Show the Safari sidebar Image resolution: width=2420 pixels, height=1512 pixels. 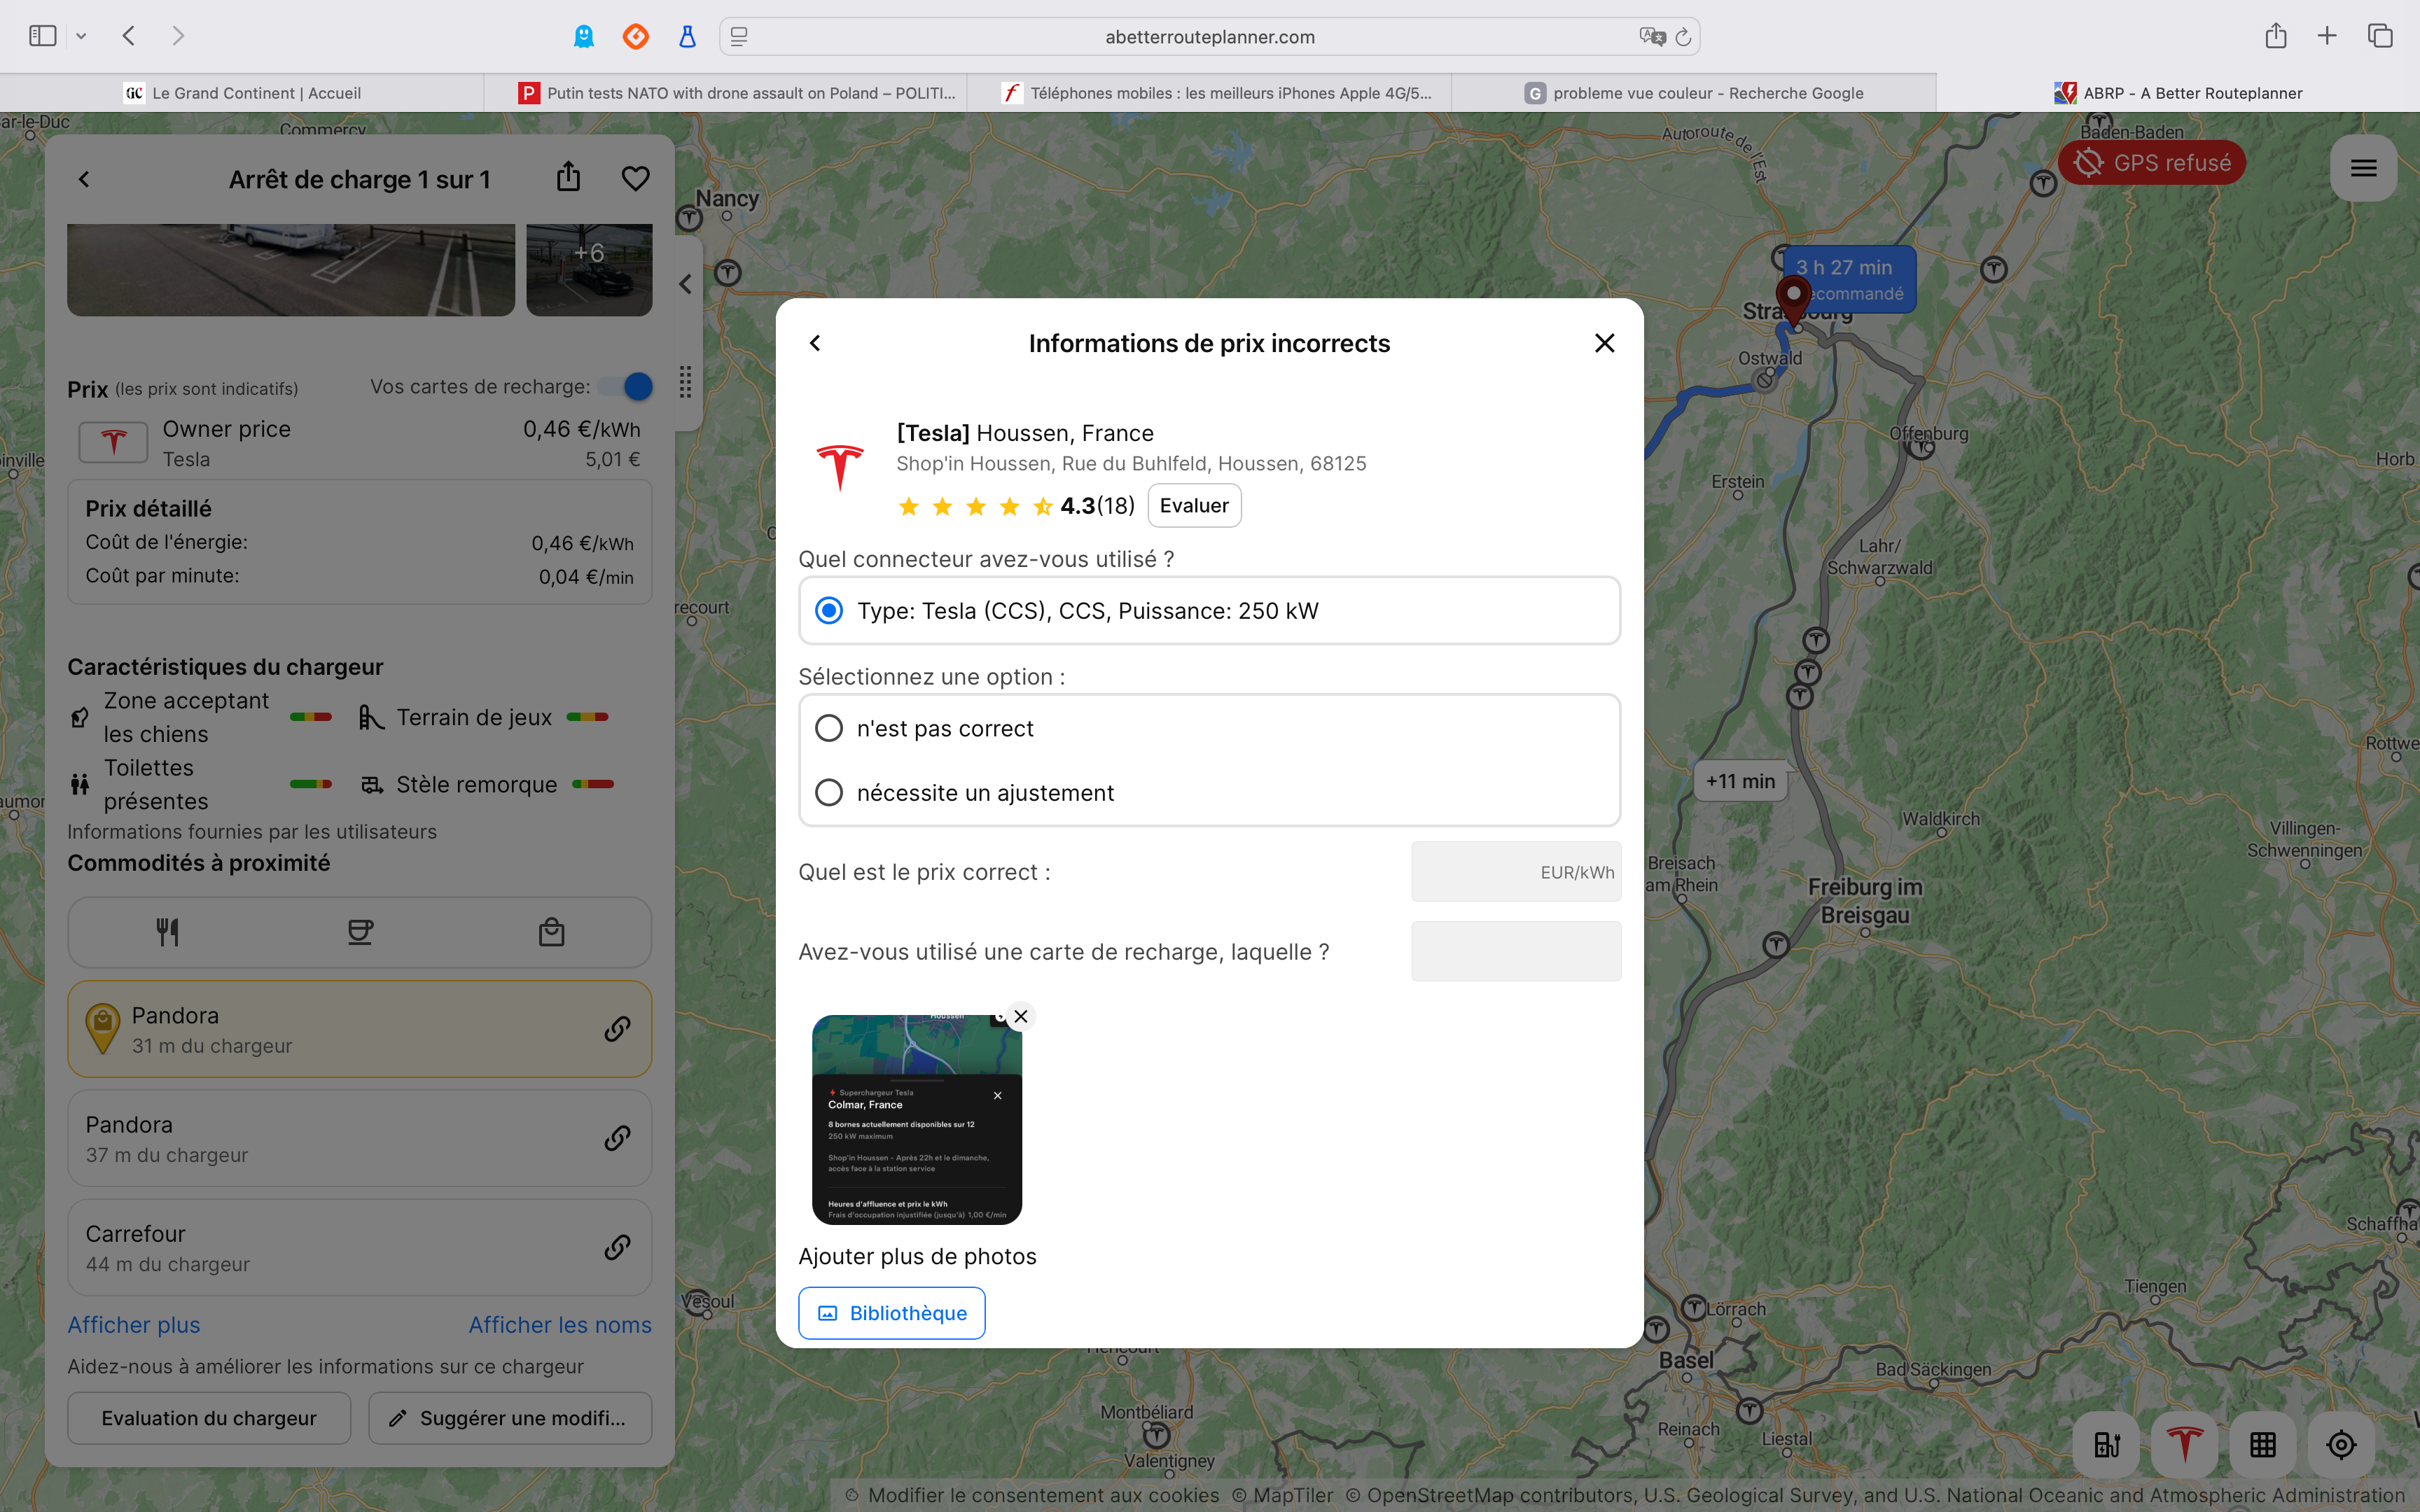tap(42, 36)
